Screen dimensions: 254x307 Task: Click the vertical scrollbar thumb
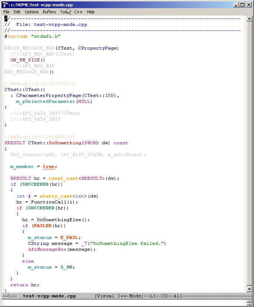point(249,148)
